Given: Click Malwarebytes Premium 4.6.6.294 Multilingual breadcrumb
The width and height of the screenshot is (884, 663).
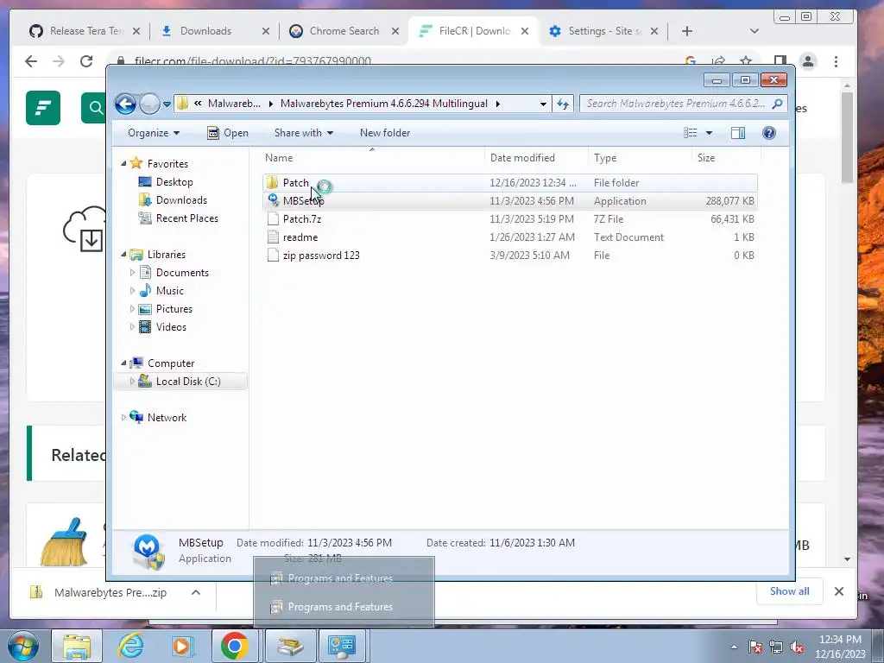Looking at the screenshot, I should pyautogui.click(x=384, y=104).
